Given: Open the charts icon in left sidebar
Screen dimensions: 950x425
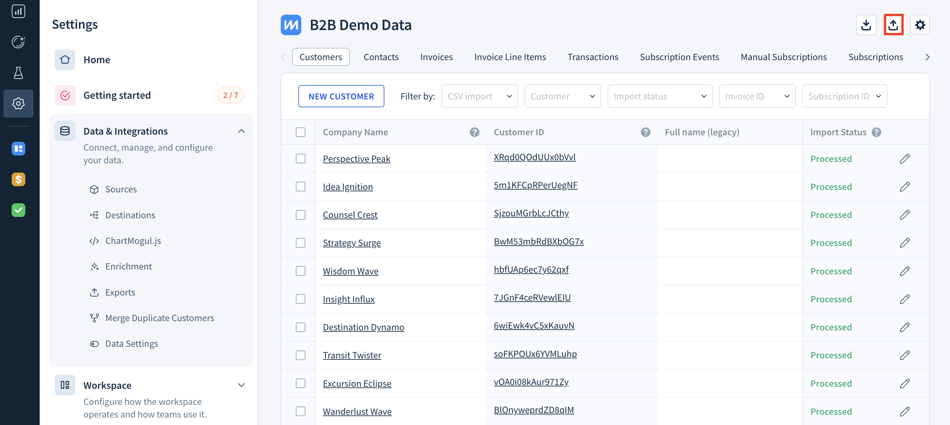Looking at the screenshot, I should 18,11.
